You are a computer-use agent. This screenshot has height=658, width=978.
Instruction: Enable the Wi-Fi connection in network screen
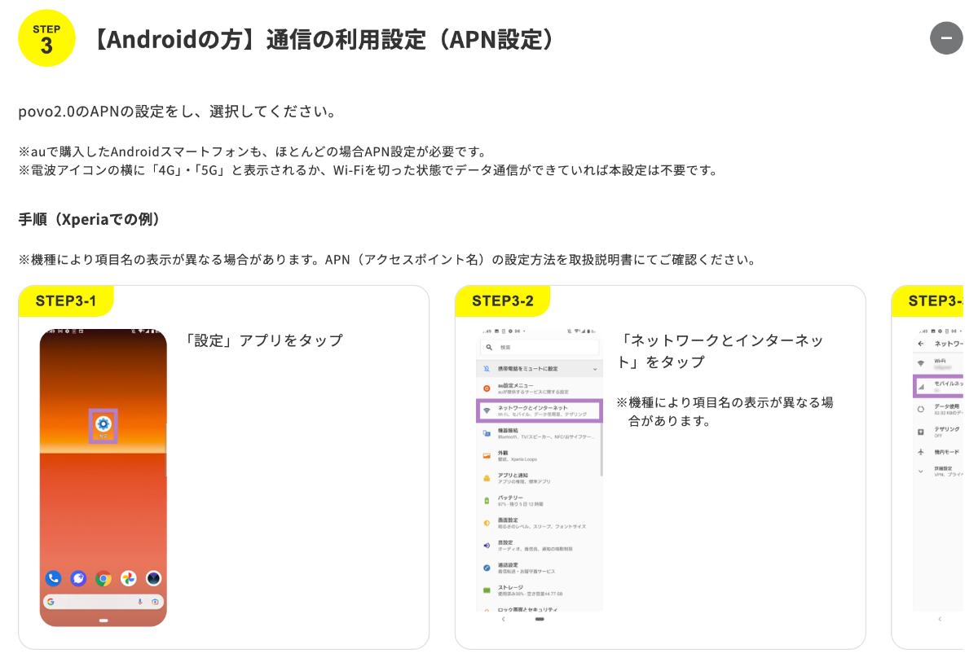[939, 363]
